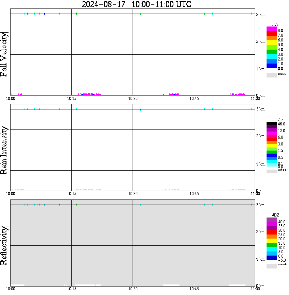Click the blue 0.5 mm/hr rain swatch
Screen dimensions: 289x295
tap(272, 155)
